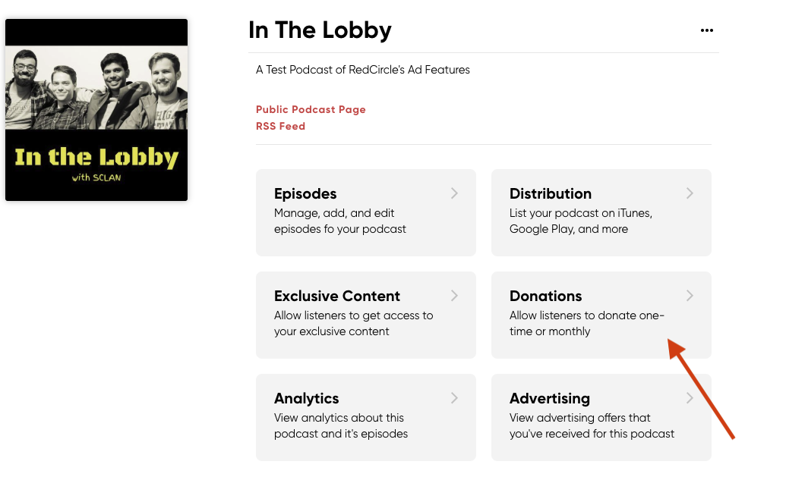Image resolution: width=786 pixels, height=502 pixels.
Task: Click the Manage, add, and edit episodes description
Action: coord(340,221)
